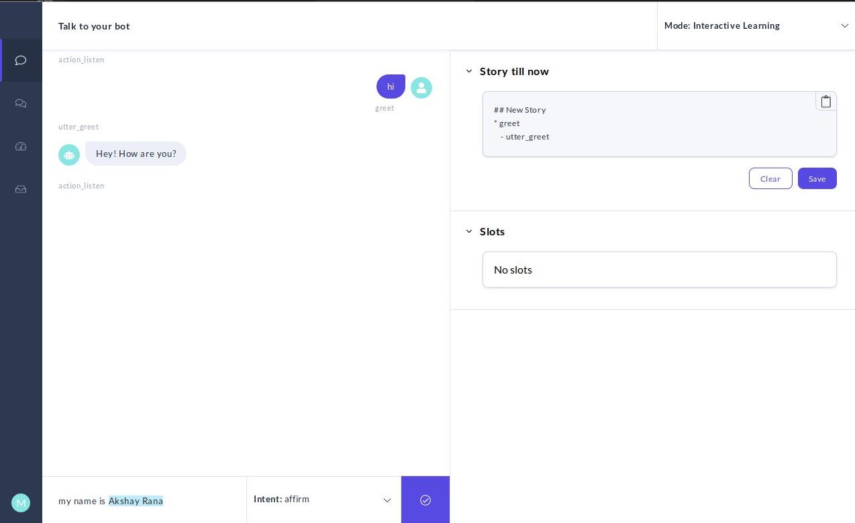Confirm the message with the purple checkmark
Screen dimensions: 855x523
pyautogui.click(x=425, y=500)
